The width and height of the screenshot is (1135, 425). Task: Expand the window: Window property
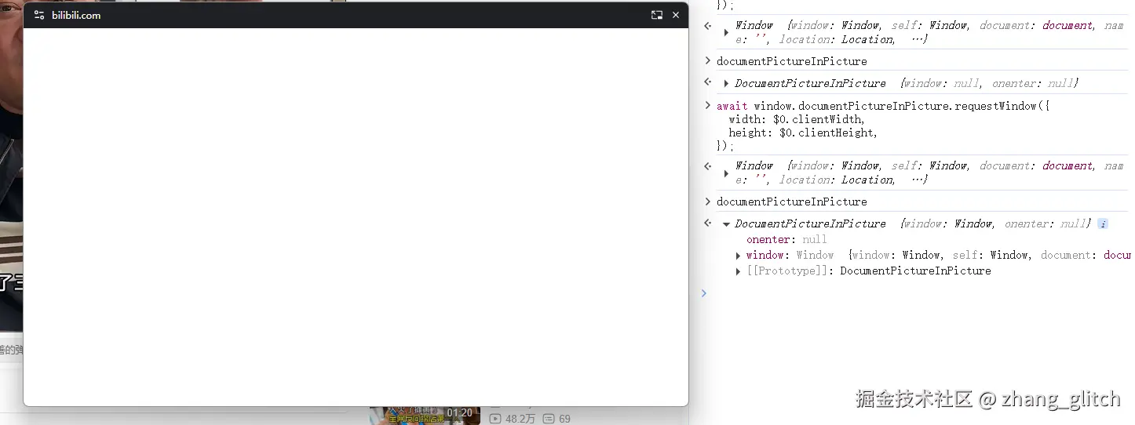coord(738,256)
